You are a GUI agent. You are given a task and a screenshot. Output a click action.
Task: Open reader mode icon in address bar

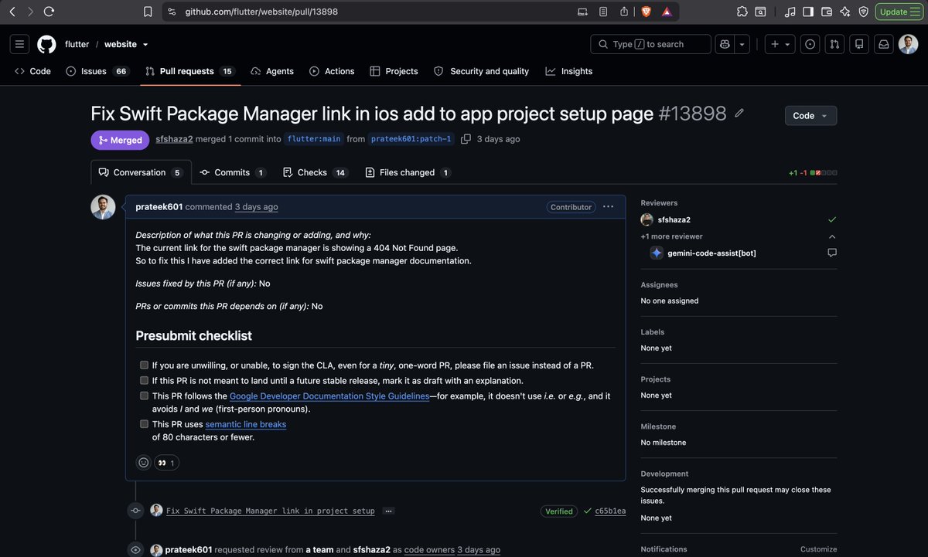(603, 12)
